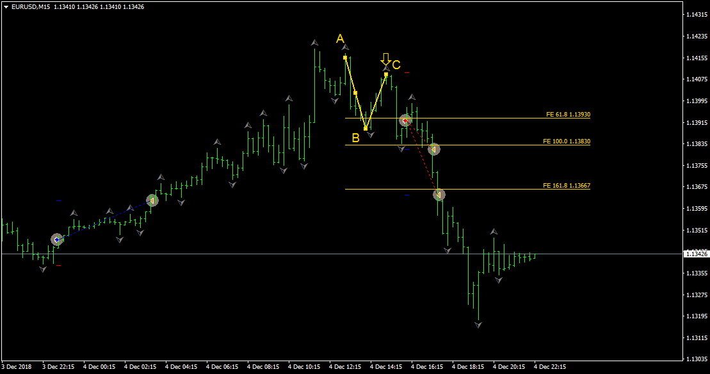710x374 pixels.
Task: Click the 4 Dec 08:15 time label
Action: pyautogui.click(x=263, y=367)
